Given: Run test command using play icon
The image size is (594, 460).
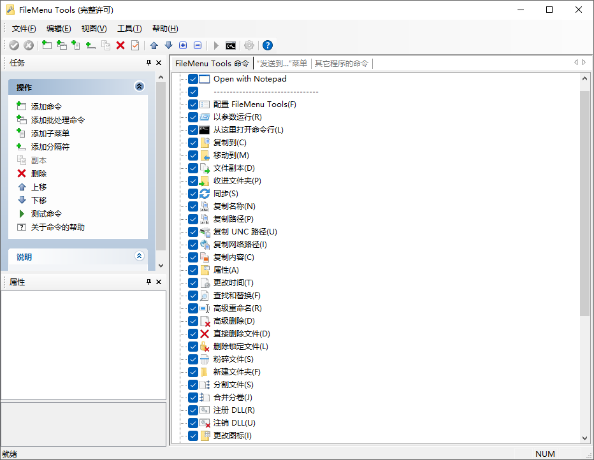Looking at the screenshot, I should pyautogui.click(x=215, y=45).
